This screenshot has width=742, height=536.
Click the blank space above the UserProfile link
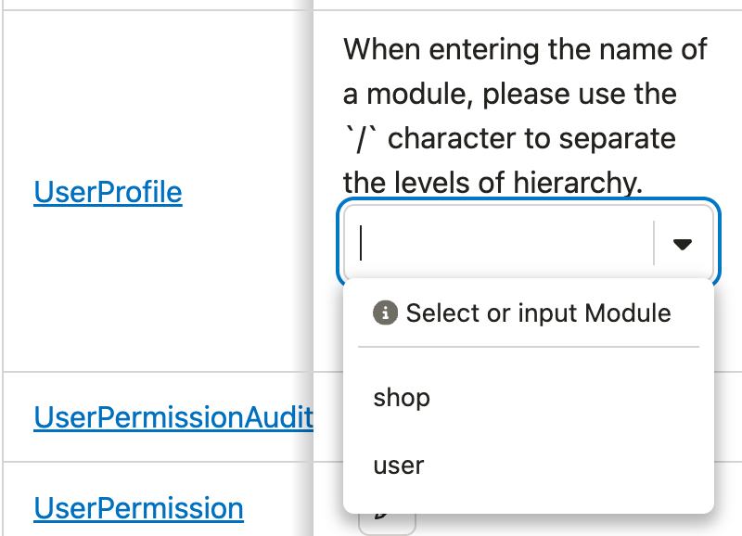coord(156,94)
